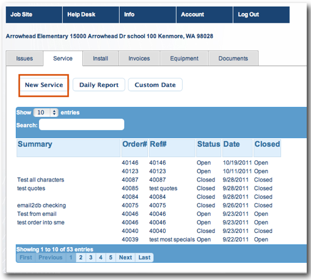311x280 pixels.
Task: Open the Info menu item
Action: 148,15
